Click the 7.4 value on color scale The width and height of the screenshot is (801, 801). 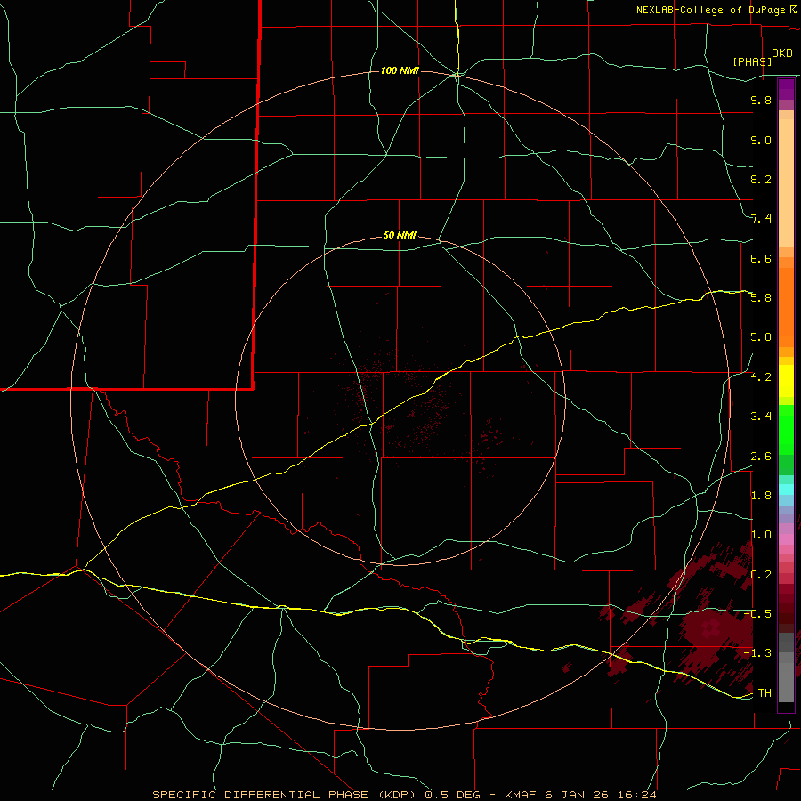point(761,219)
